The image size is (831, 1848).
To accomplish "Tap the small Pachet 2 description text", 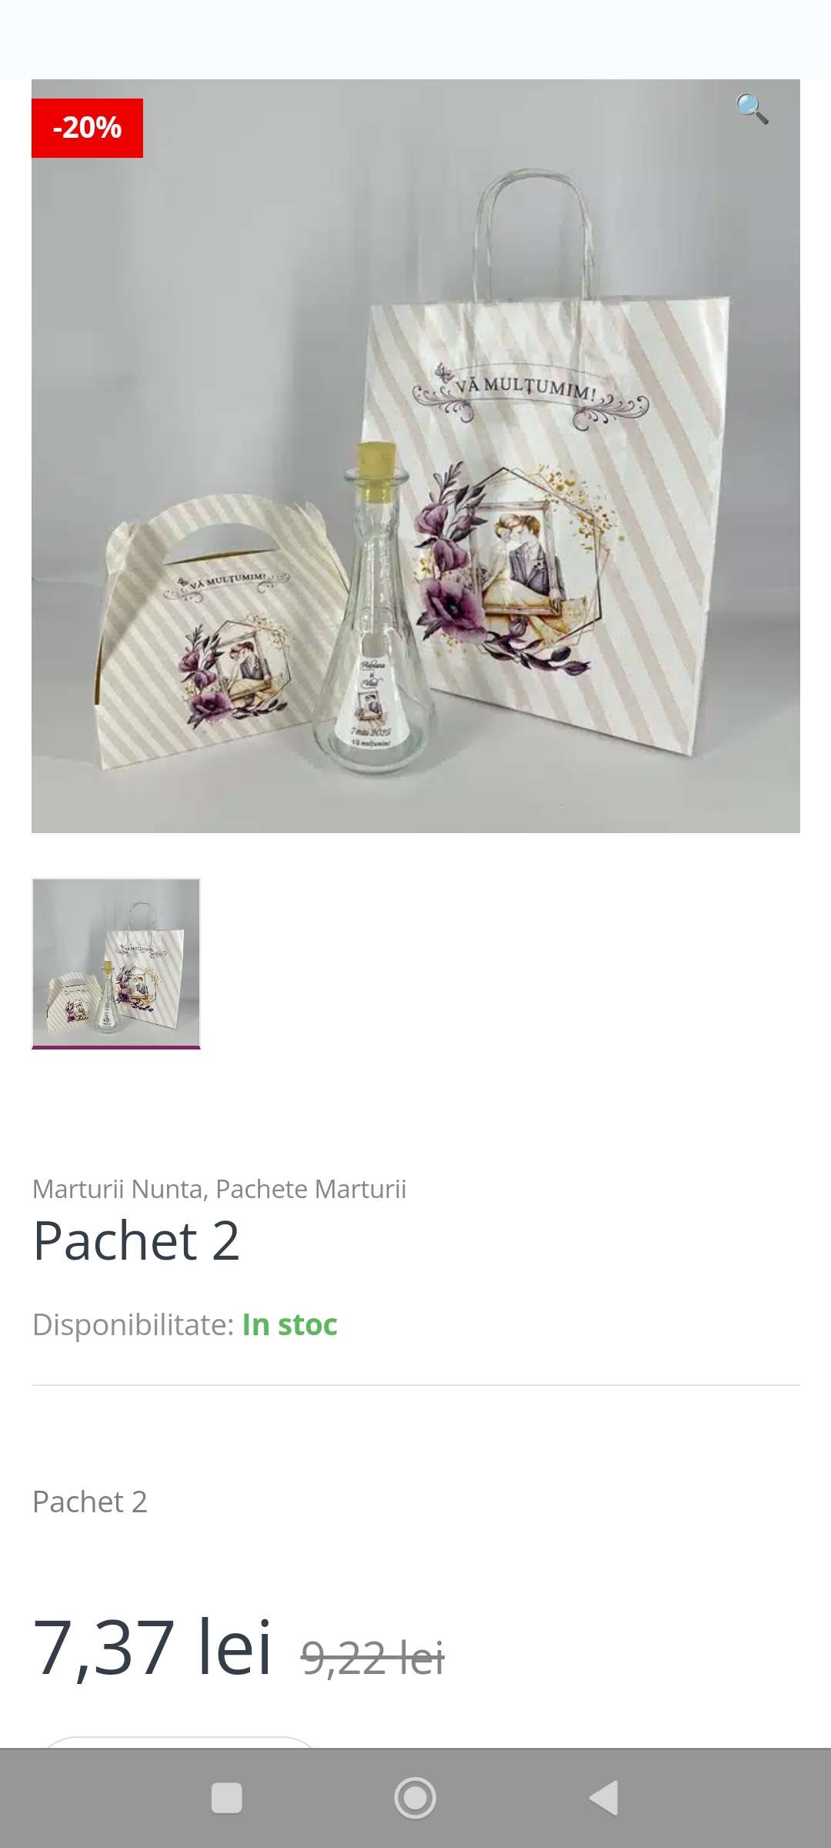I will coord(89,1501).
